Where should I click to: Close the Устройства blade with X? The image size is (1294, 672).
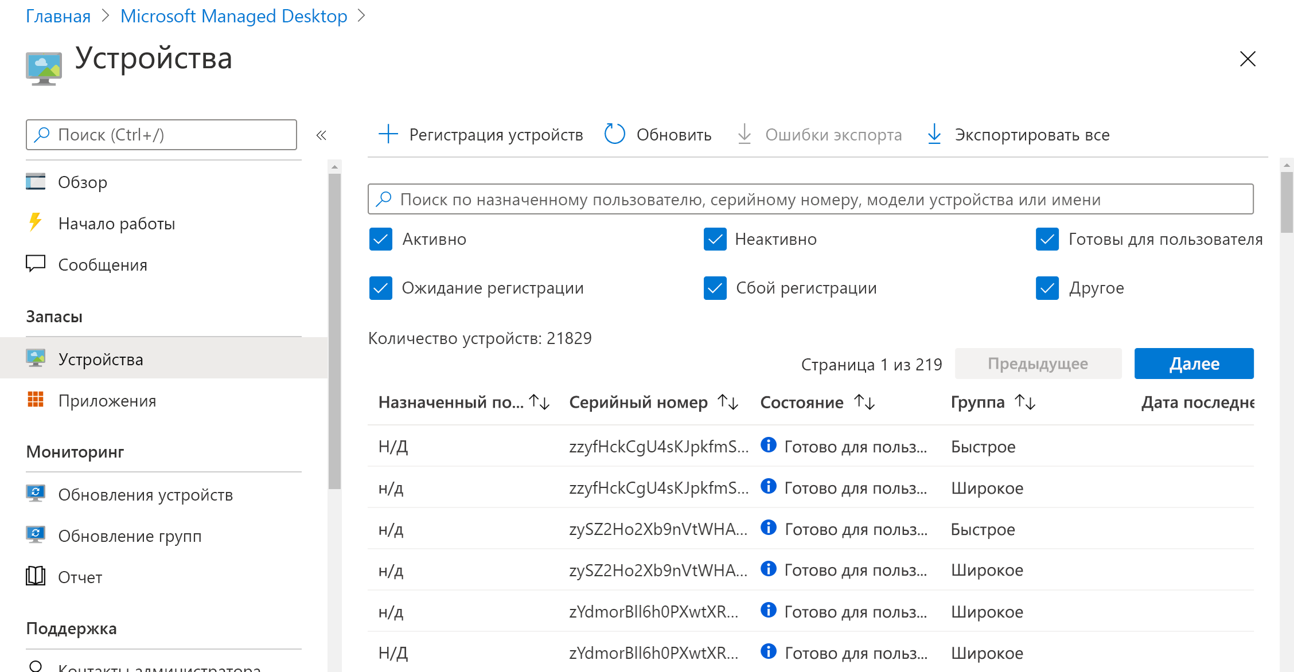(1248, 58)
